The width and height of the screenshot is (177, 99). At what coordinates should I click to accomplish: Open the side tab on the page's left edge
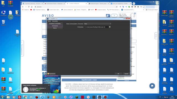[x=22, y=48]
